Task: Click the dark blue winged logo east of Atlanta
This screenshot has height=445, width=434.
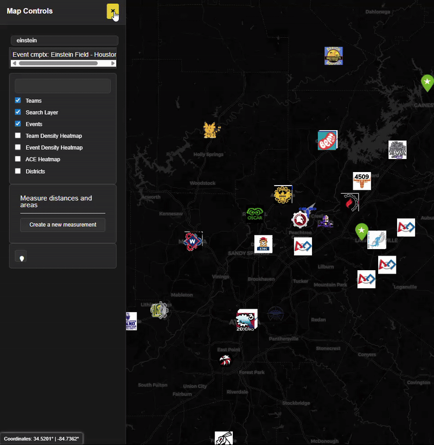Action: (x=276, y=313)
